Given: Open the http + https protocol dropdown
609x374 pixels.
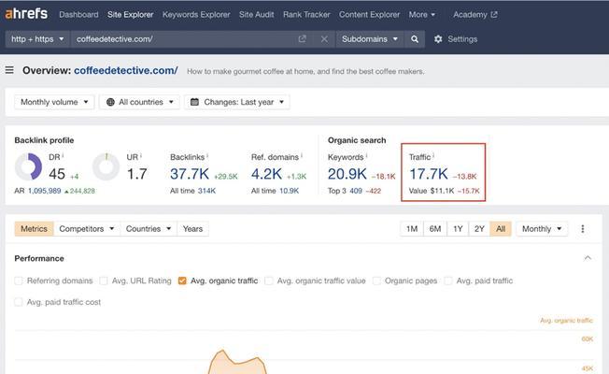Looking at the screenshot, I should coord(37,39).
